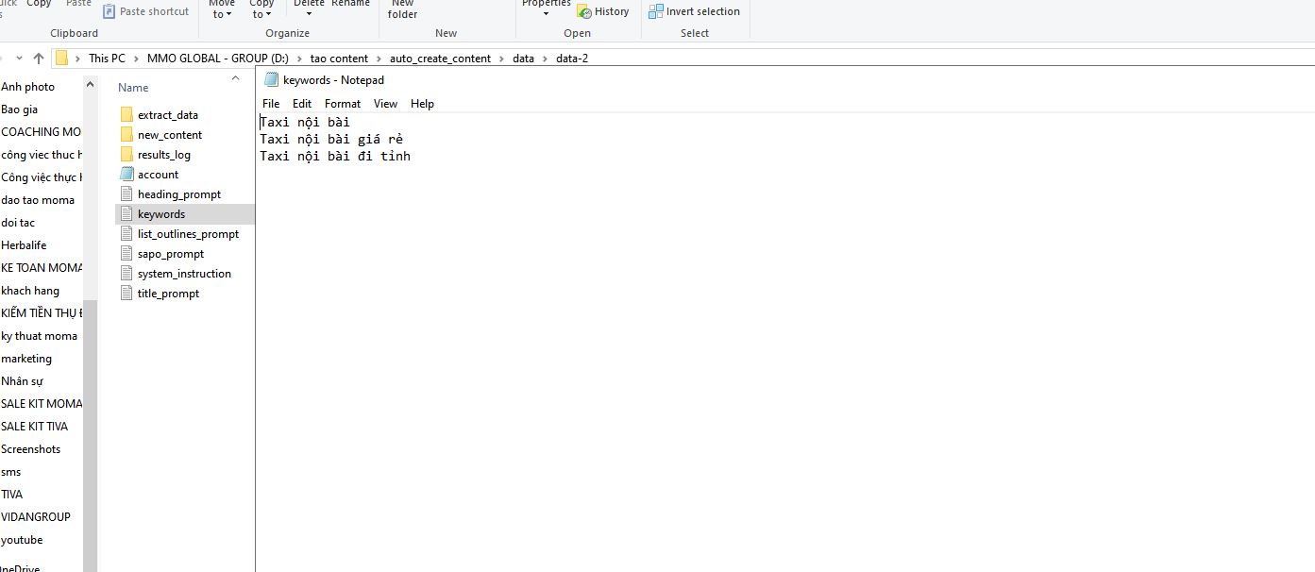Open the Properties dropdown arrow

click(x=546, y=14)
